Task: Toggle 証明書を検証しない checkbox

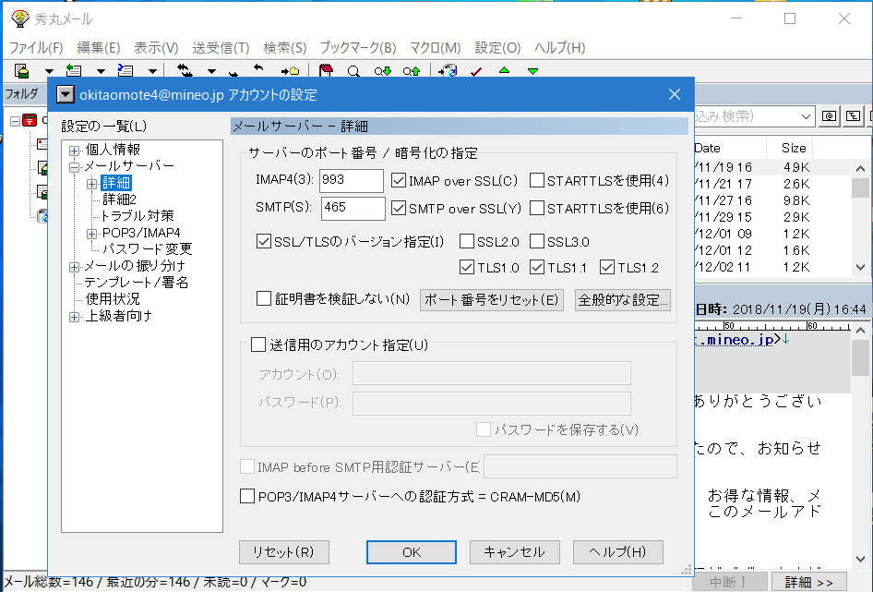Action: [x=264, y=298]
